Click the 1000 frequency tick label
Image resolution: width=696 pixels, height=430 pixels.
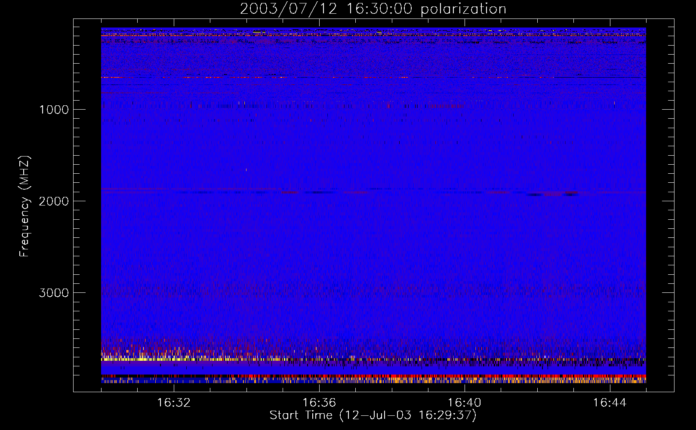click(54, 110)
